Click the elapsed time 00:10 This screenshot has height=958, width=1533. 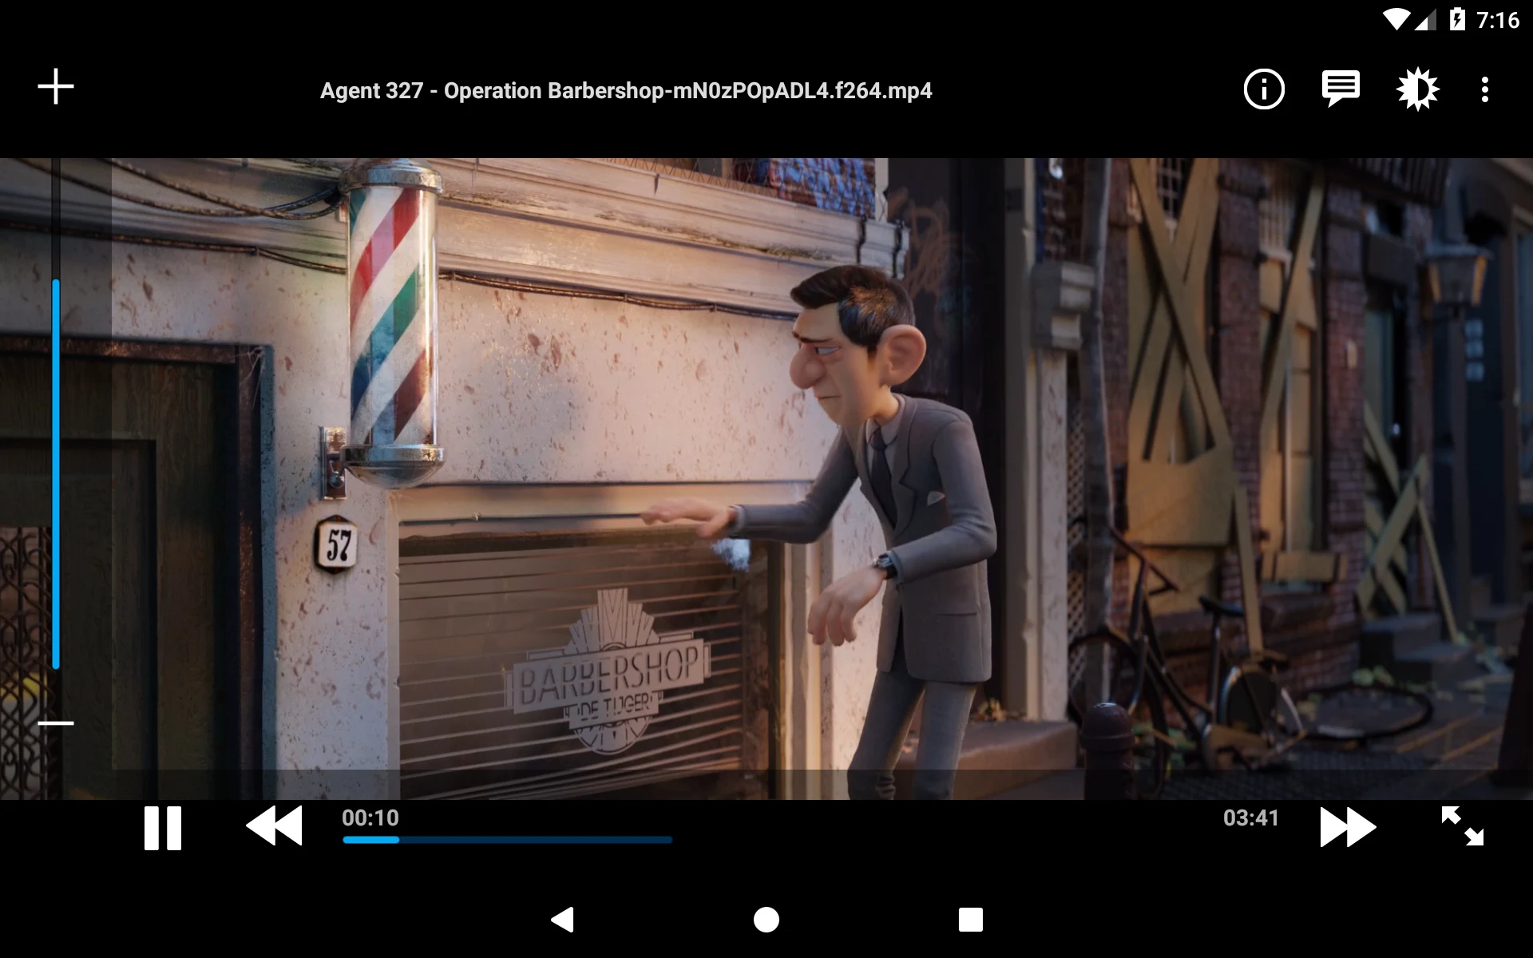pyautogui.click(x=370, y=817)
